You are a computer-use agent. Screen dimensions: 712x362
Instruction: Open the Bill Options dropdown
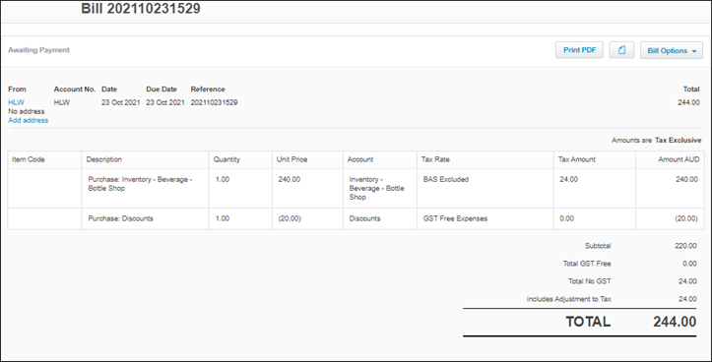(672, 50)
